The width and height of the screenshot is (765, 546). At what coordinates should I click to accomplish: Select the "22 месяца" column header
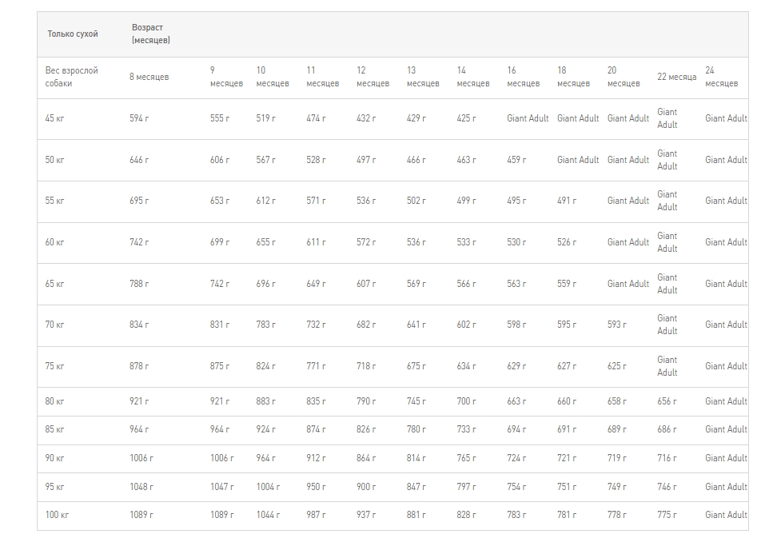click(677, 77)
